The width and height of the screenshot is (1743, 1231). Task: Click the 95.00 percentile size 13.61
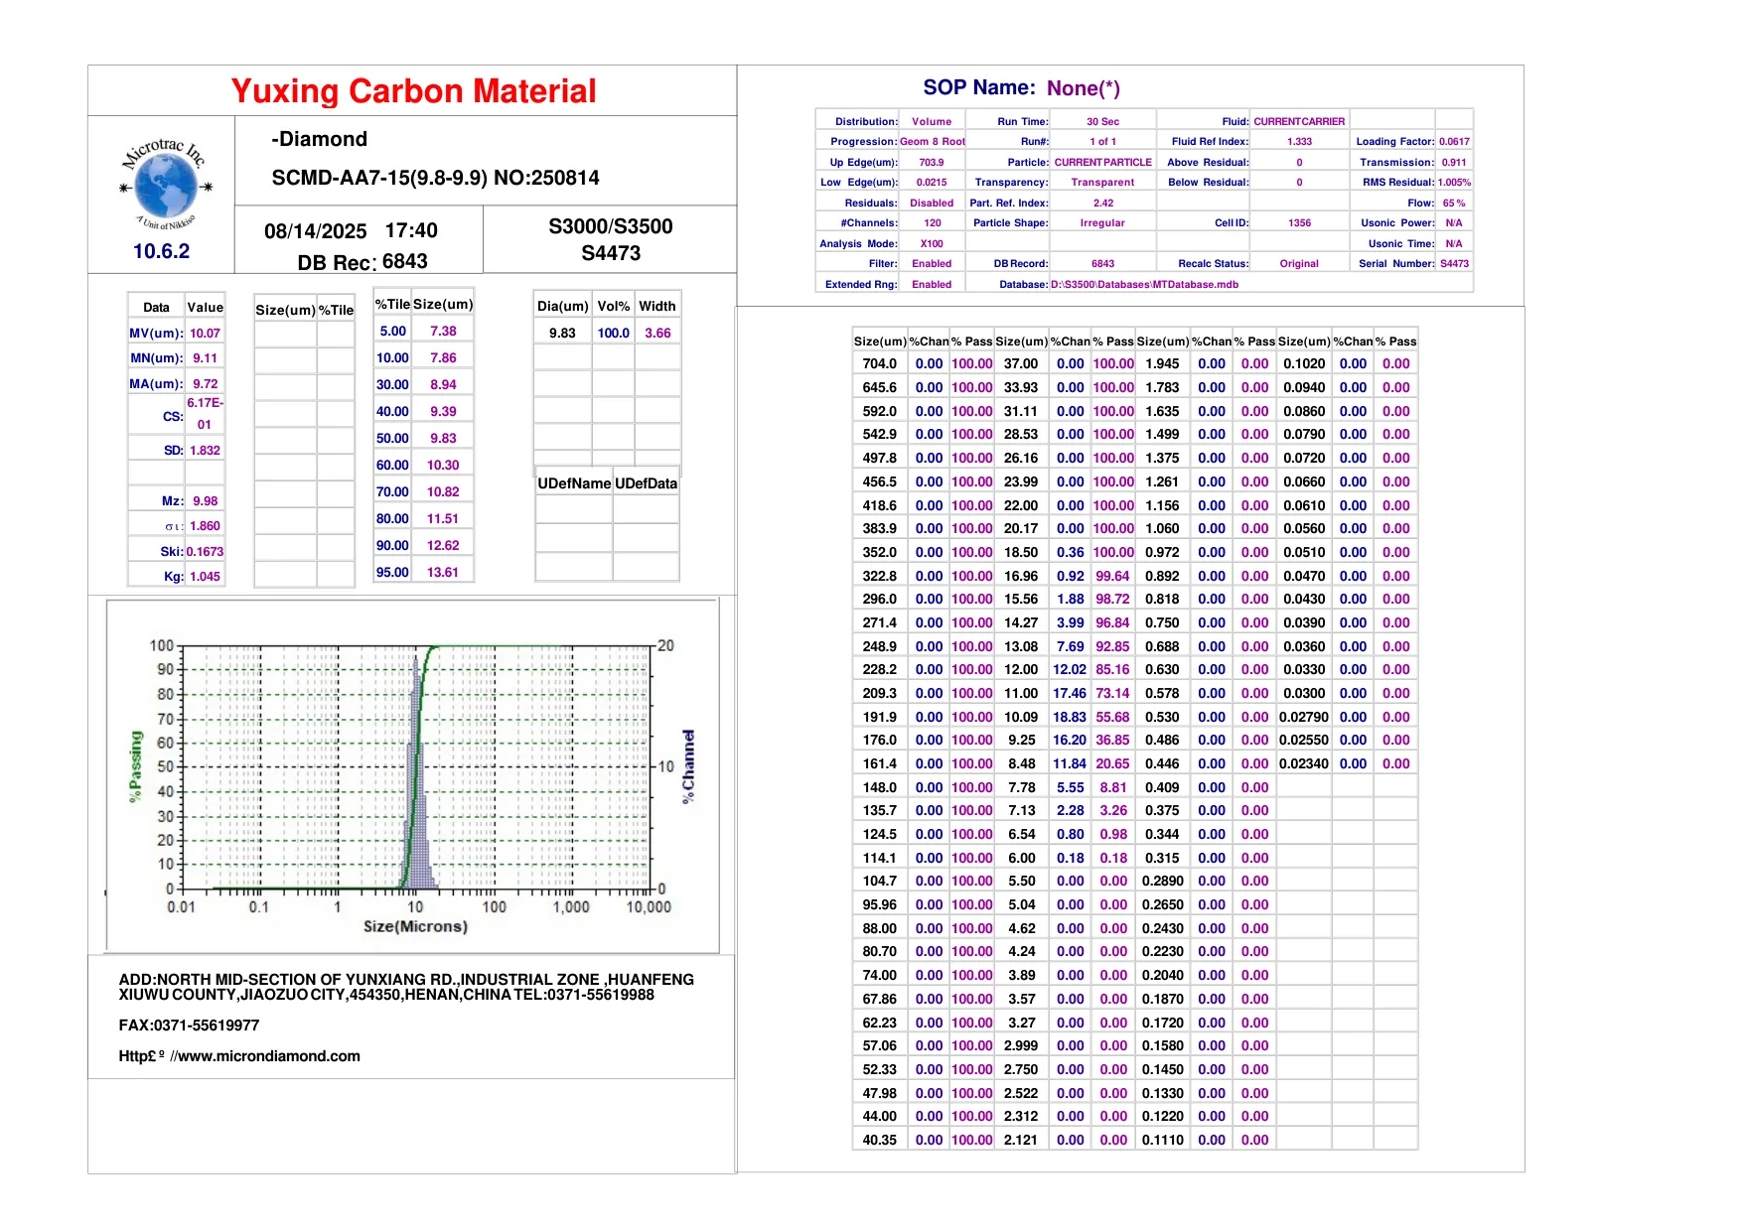(443, 573)
